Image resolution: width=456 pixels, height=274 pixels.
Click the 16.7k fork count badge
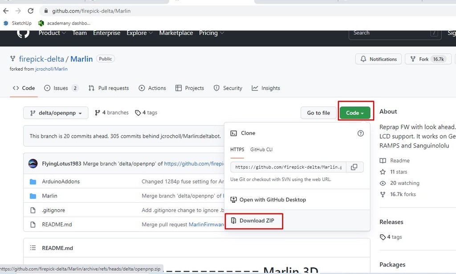[x=438, y=59]
